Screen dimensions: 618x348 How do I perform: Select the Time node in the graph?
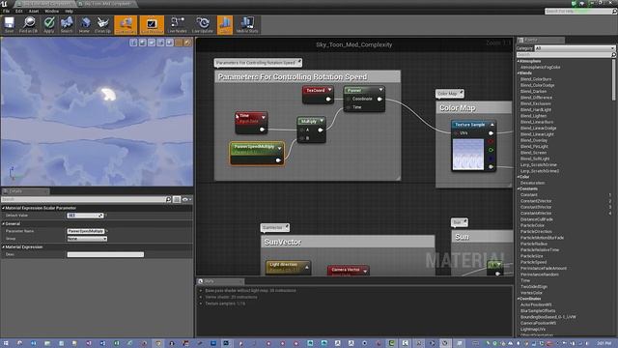pos(251,123)
